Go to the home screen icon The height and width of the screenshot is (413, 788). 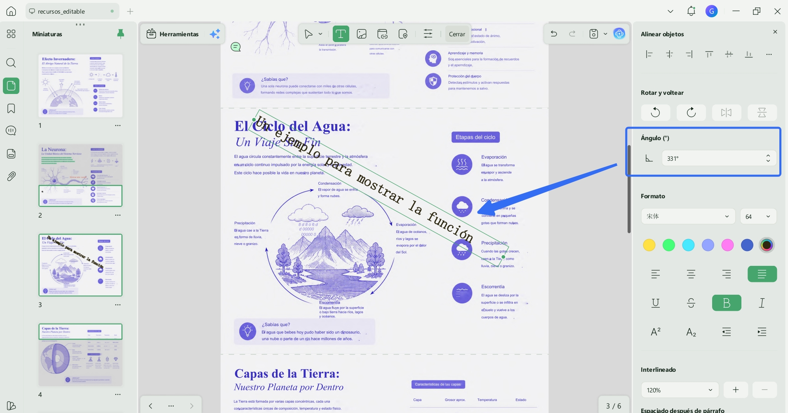click(11, 11)
